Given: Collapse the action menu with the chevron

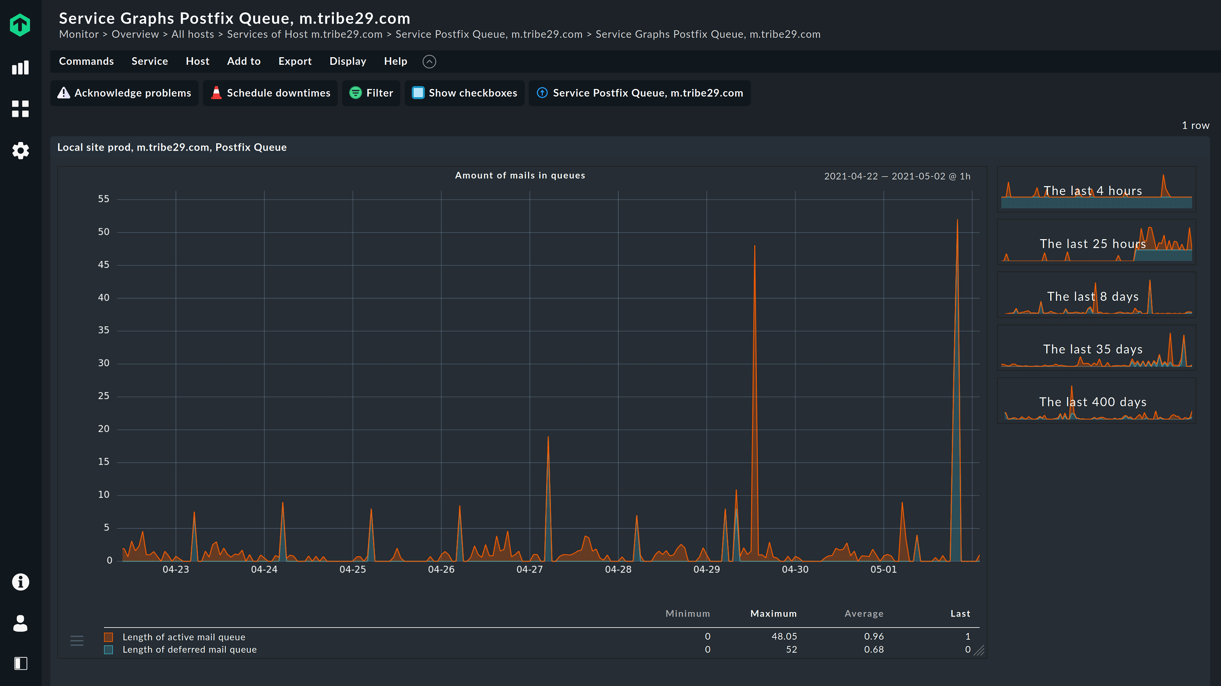Looking at the screenshot, I should (x=429, y=62).
